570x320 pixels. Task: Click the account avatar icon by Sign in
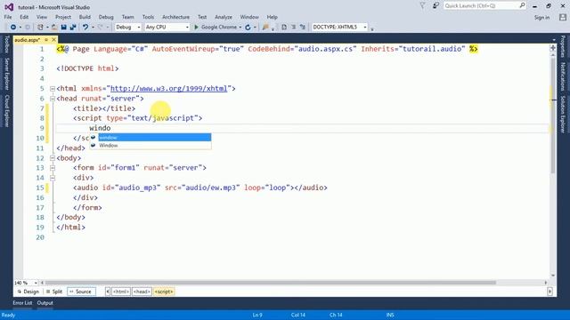pyautogui.click(x=563, y=17)
